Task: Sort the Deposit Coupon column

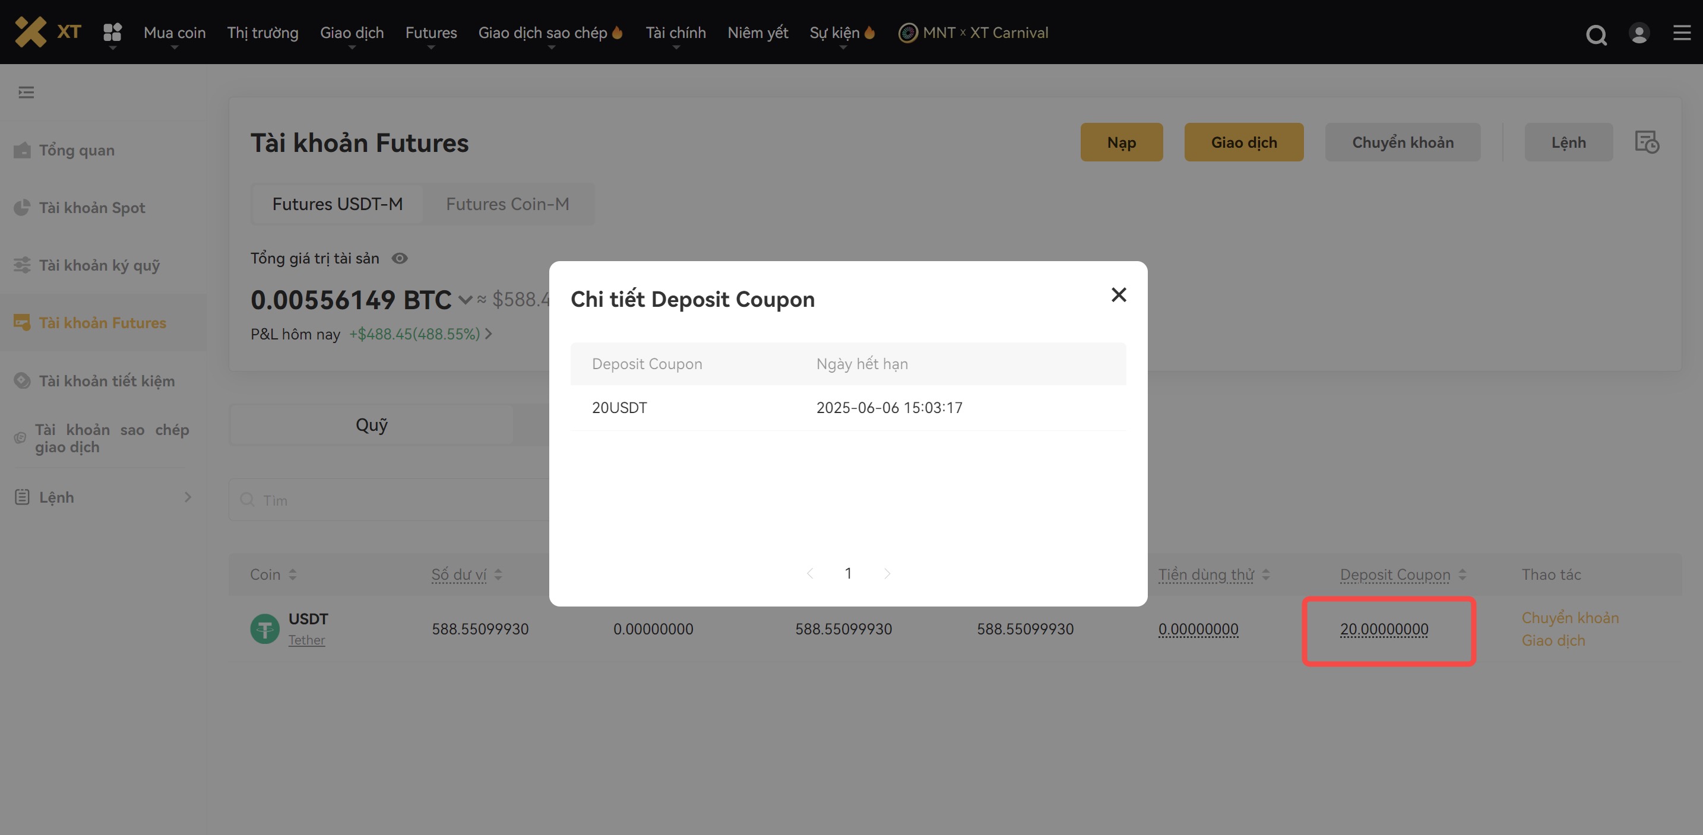Action: tap(1463, 574)
